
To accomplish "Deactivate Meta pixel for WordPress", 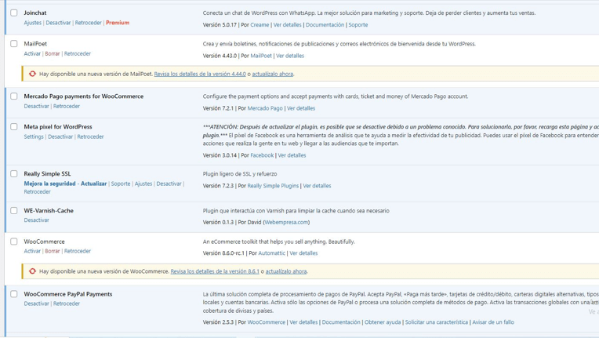I will (x=60, y=136).
